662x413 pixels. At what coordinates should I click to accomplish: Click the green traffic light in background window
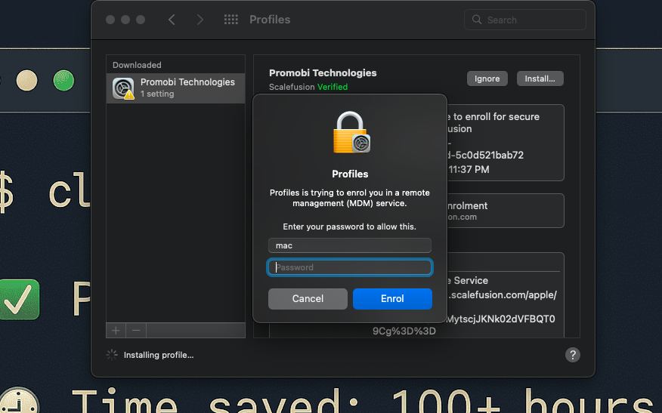pyautogui.click(x=63, y=81)
